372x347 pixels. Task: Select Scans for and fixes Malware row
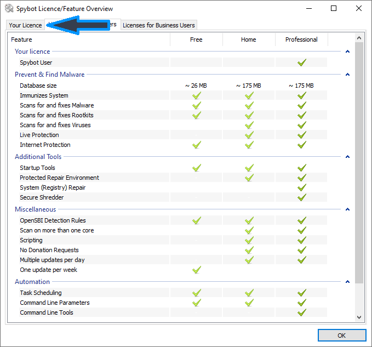coord(173,105)
